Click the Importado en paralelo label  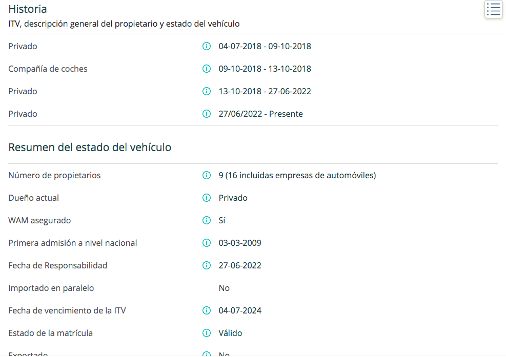click(x=51, y=288)
